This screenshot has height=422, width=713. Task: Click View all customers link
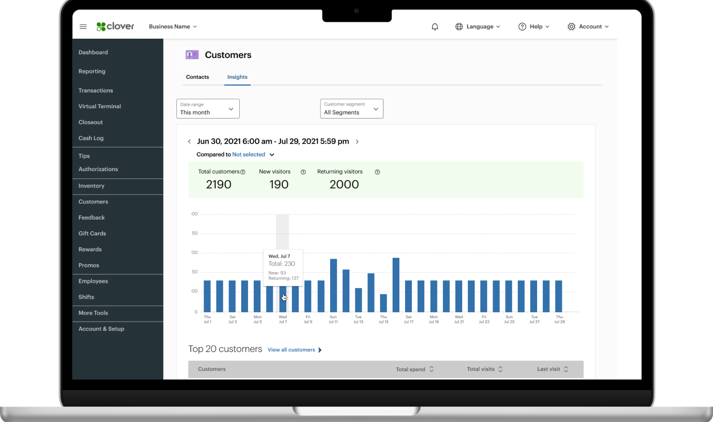(x=291, y=350)
